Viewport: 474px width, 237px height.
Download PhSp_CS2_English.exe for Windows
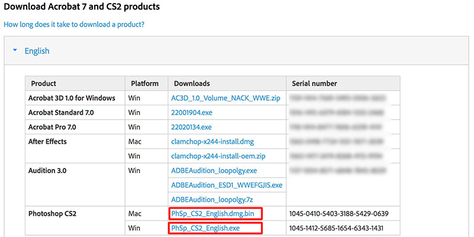[205, 228]
